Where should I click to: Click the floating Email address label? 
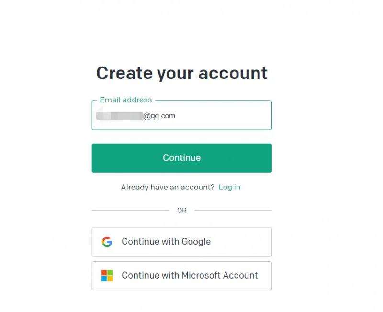[126, 100]
